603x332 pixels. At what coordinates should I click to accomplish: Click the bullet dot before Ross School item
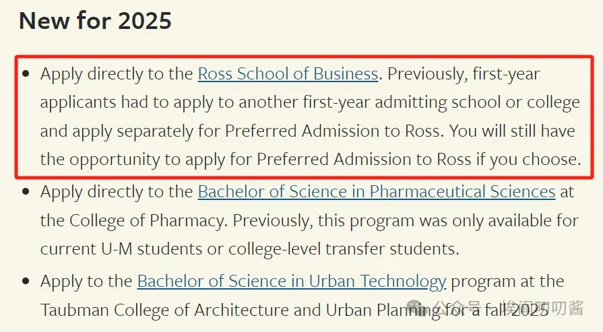(x=26, y=73)
